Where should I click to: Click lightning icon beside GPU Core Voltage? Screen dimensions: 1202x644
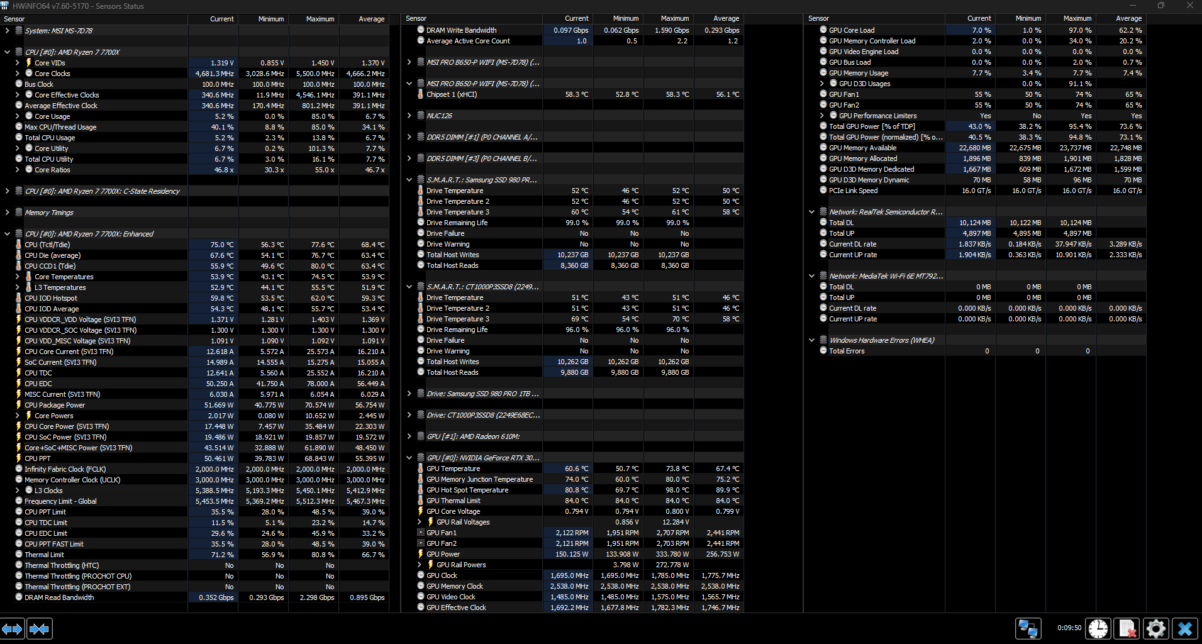point(421,511)
